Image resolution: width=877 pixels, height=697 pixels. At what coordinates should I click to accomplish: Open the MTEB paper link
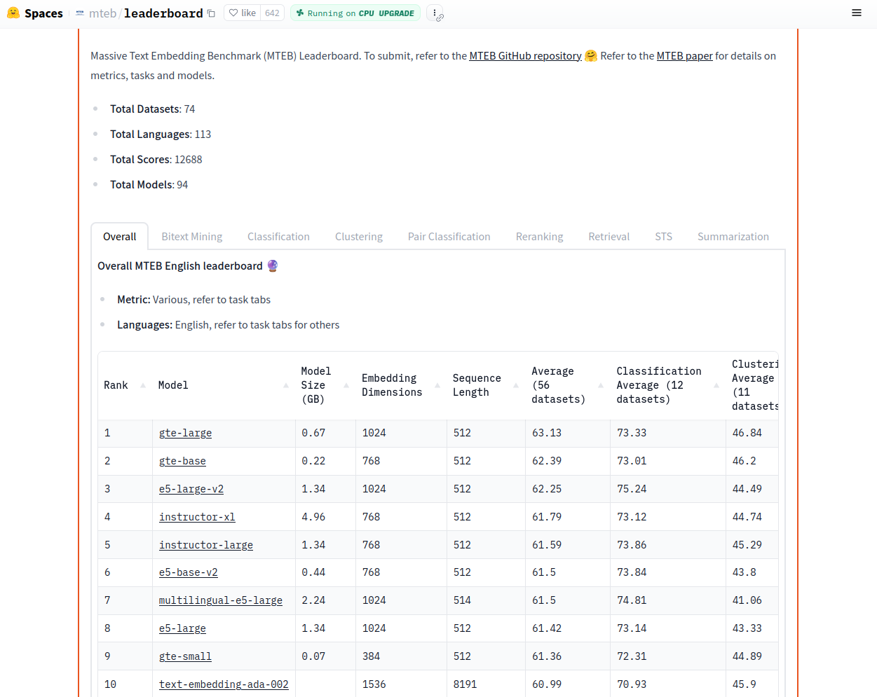[684, 56]
